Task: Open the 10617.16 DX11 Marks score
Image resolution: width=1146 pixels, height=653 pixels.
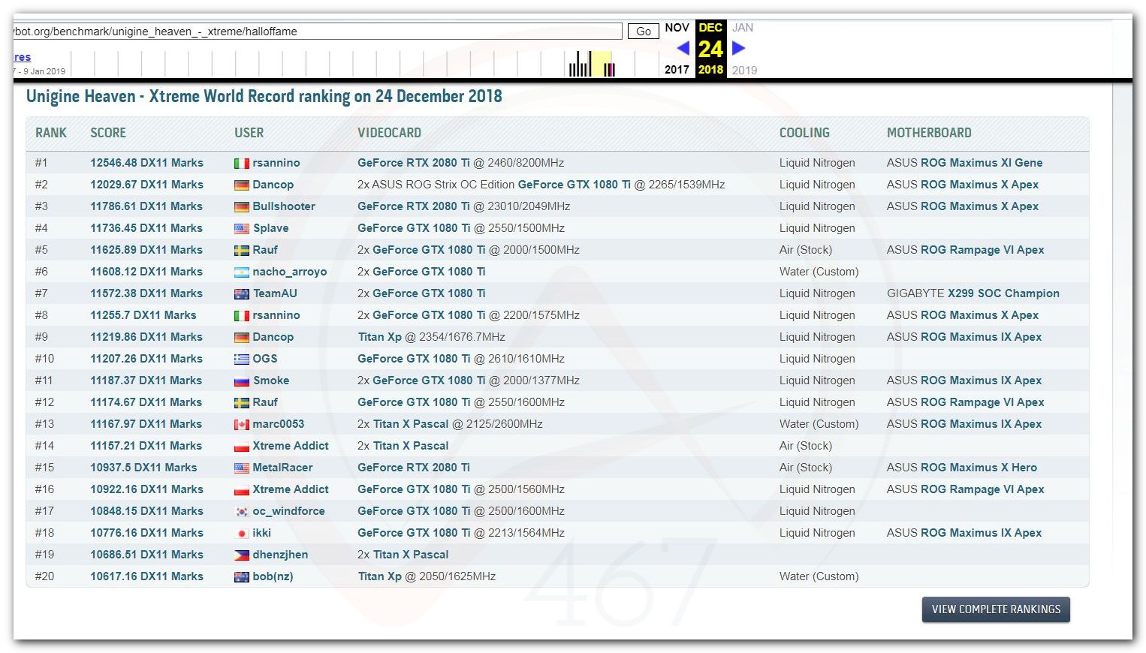Action: click(x=146, y=576)
